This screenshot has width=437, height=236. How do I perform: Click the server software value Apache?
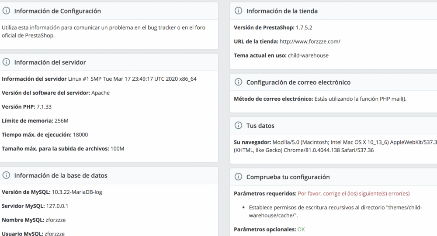[101, 92]
